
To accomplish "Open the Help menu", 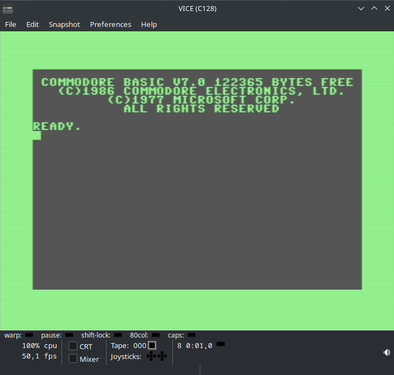I will point(149,24).
